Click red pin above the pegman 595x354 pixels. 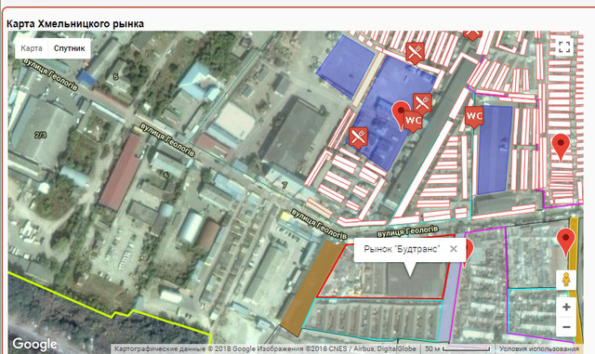(566, 243)
